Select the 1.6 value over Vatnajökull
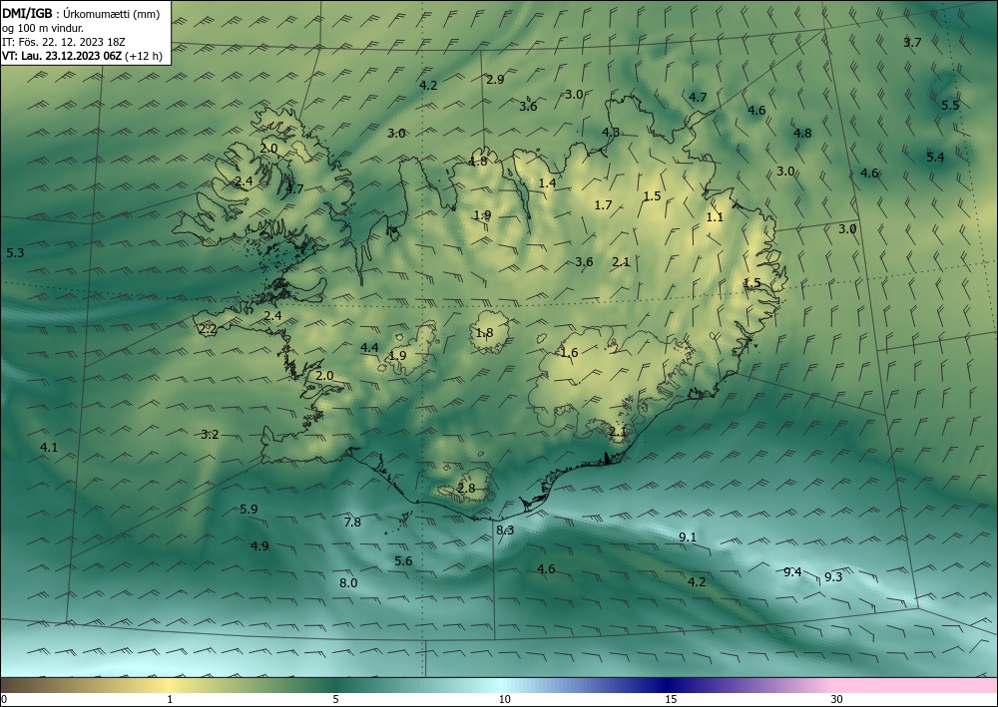The height and width of the screenshot is (707, 998). click(569, 352)
